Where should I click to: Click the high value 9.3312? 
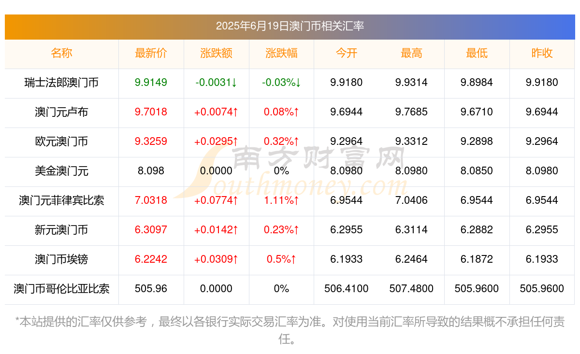[x=411, y=142]
